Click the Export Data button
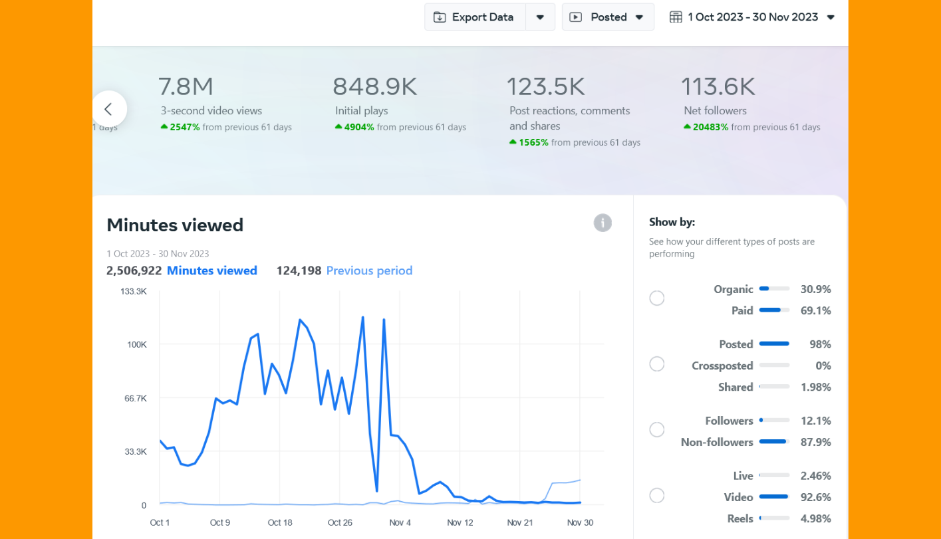Screen dimensions: 941x539 475,17
